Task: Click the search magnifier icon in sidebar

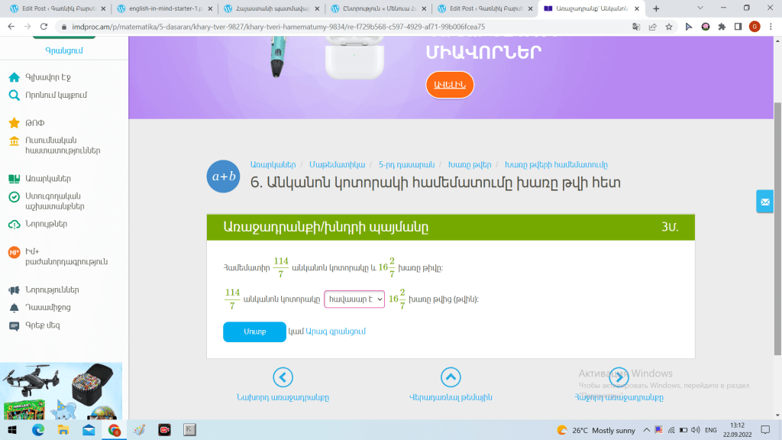Action: [x=14, y=95]
